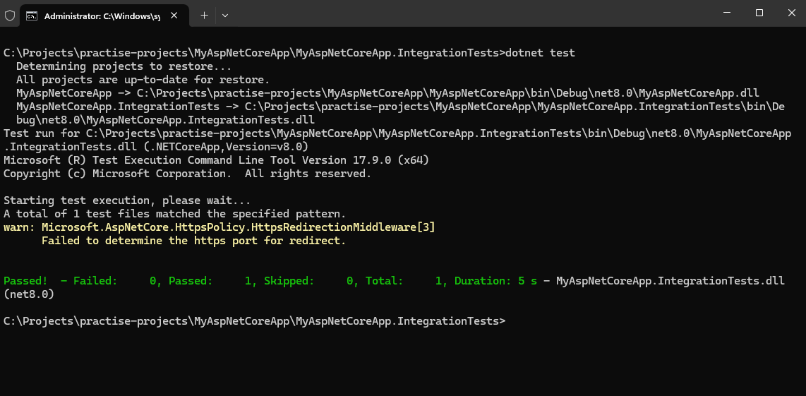Click the yellow HttpsRedirectionMiddleware warning line
The image size is (806, 396).
click(219, 227)
